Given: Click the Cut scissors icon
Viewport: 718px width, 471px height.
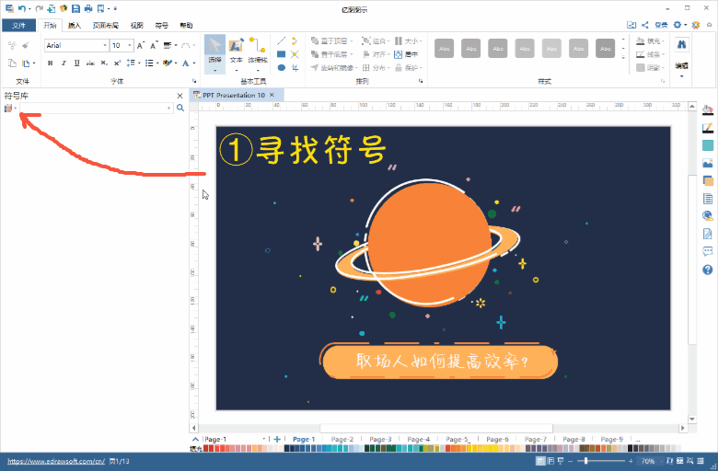Looking at the screenshot, I should 12,45.
